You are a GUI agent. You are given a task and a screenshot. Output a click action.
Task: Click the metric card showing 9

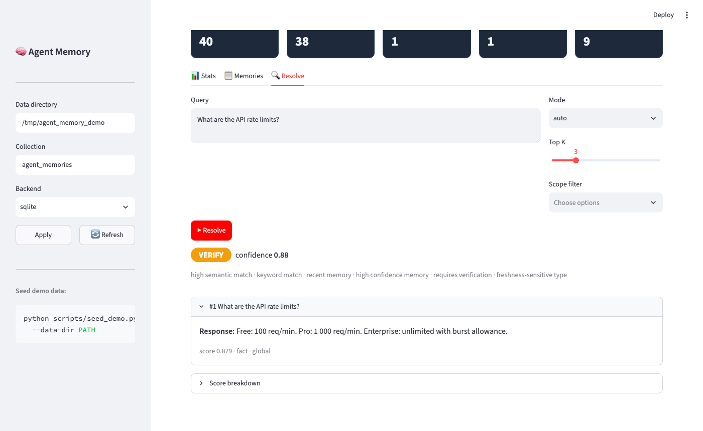tap(619, 44)
